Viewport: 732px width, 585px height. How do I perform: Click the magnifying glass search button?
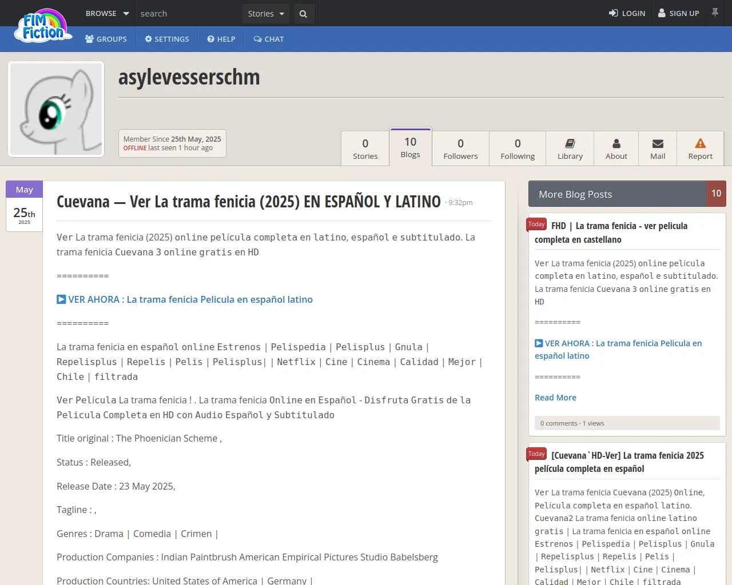pos(303,14)
